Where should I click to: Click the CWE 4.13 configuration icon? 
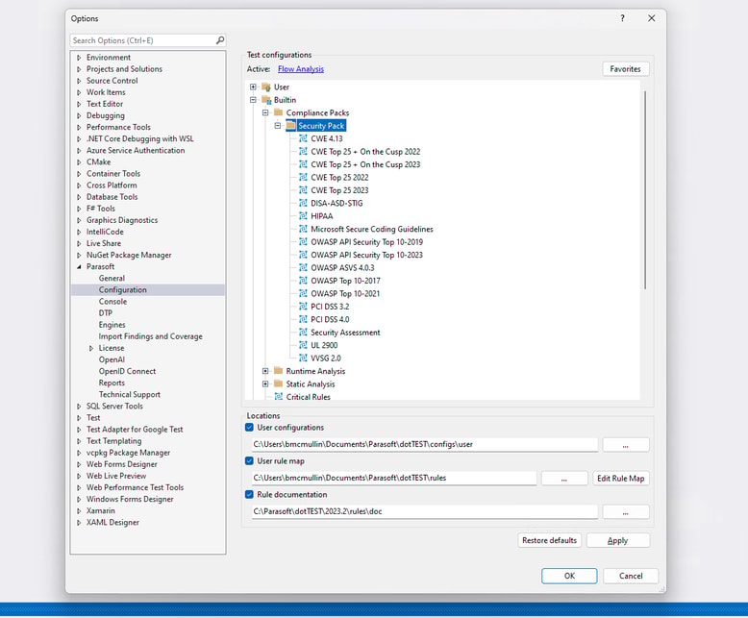coord(303,138)
